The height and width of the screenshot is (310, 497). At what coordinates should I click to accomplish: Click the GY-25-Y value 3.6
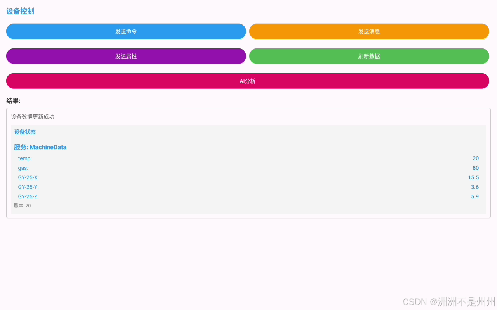(475, 187)
